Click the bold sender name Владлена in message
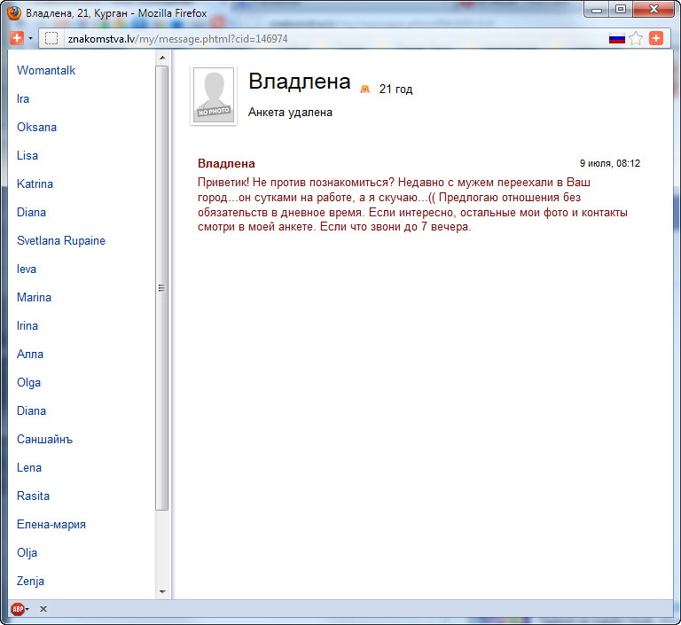681x625 pixels. (226, 163)
